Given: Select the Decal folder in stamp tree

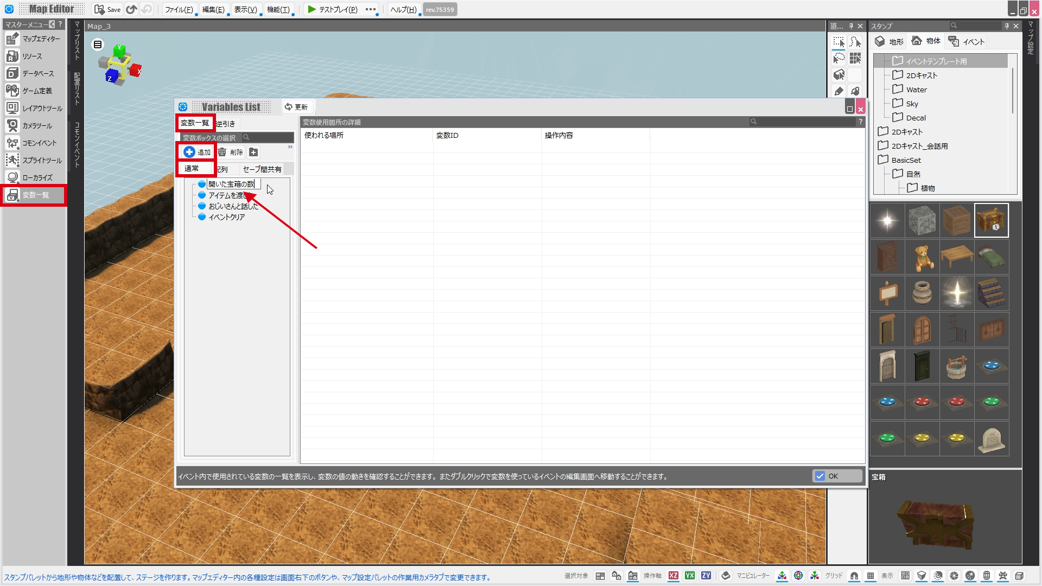Looking at the screenshot, I should (x=910, y=118).
